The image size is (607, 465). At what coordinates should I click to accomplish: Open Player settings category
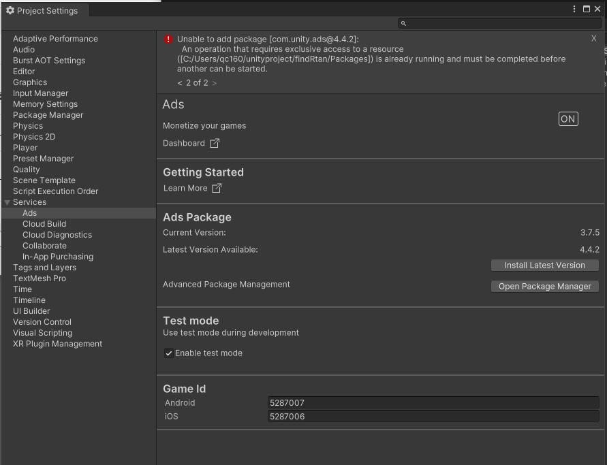pos(25,148)
